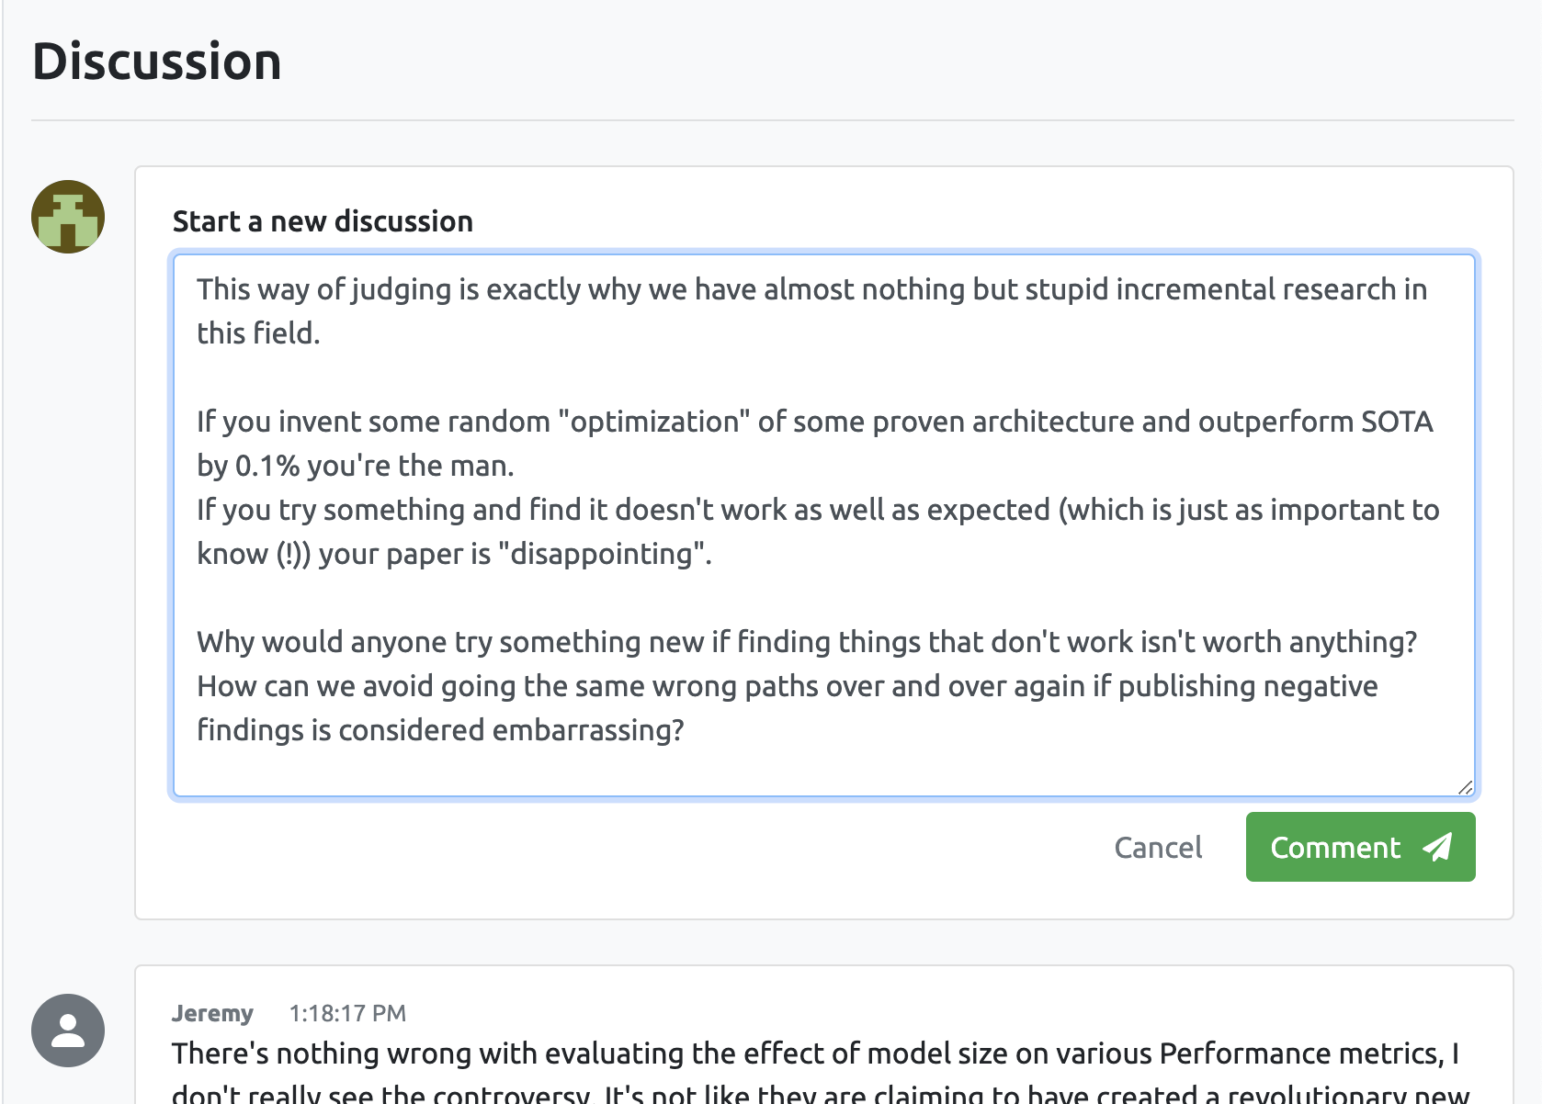Submit the post with the Comment button
Screen dimensions: 1542x1104
[x=1360, y=847]
